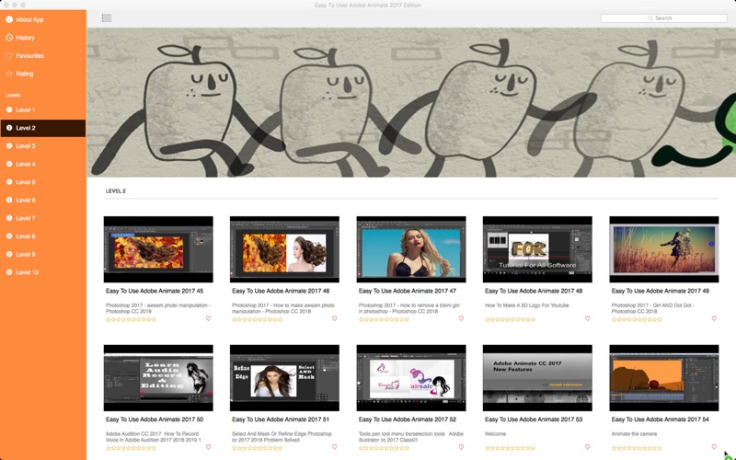Rate video 53 using its star row
This screenshot has height=460, width=736.
pos(511,448)
